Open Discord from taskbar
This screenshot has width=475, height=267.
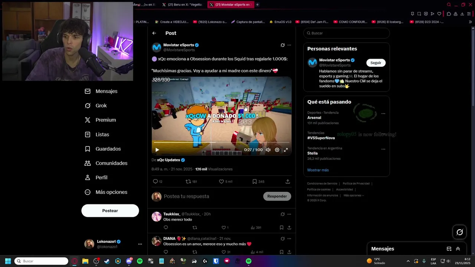click(x=129, y=261)
